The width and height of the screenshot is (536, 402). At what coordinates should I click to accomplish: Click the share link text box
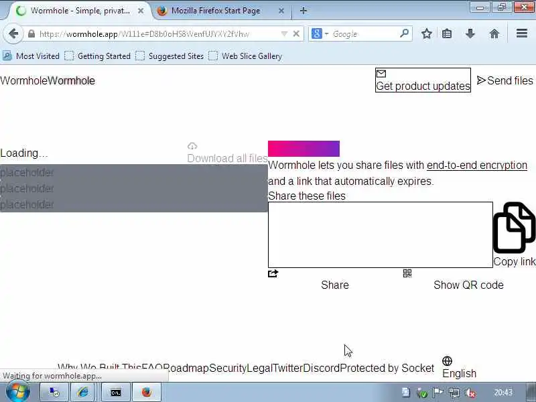pos(381,235)
